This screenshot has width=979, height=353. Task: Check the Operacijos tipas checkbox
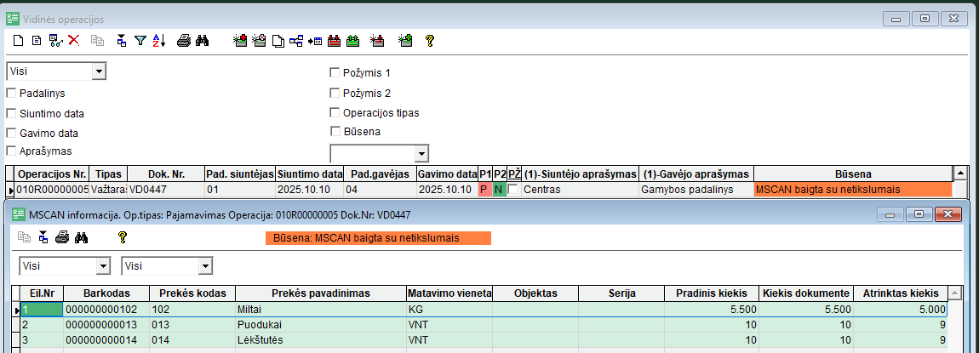pyautogui.click(x=335, y=112)
